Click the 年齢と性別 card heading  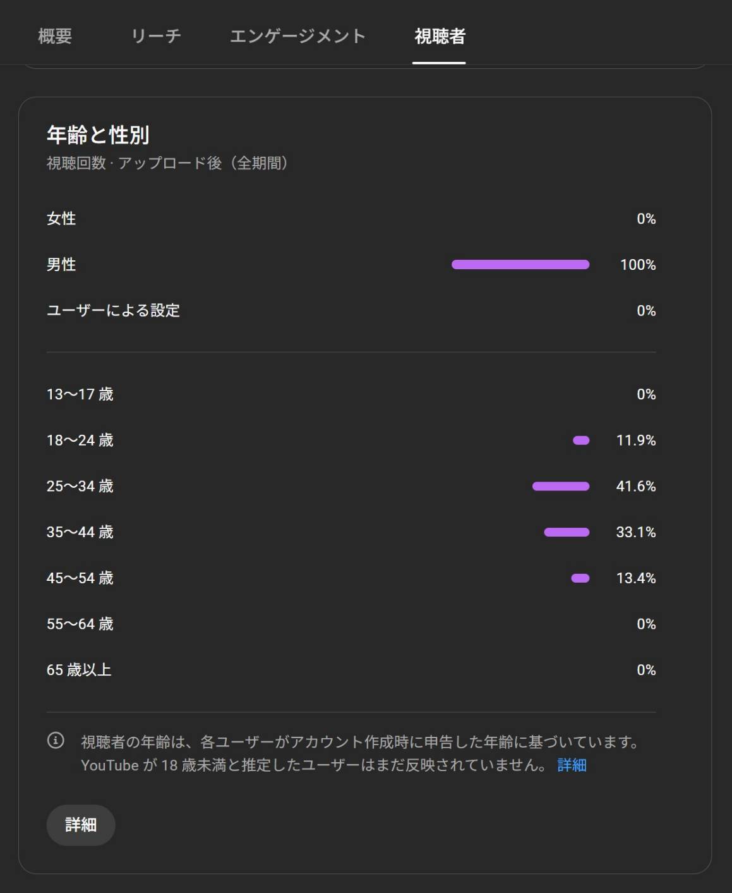coord(98,135)
